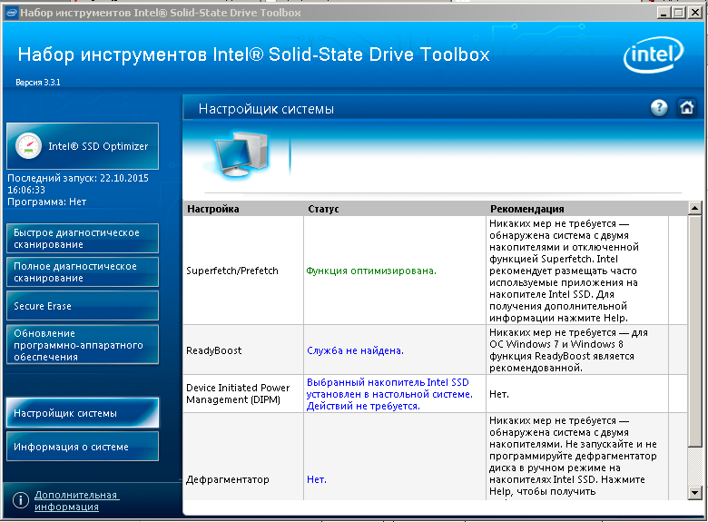Click the computer monitor system tuner image
This screenshot has width=708, height=522.
240,155
